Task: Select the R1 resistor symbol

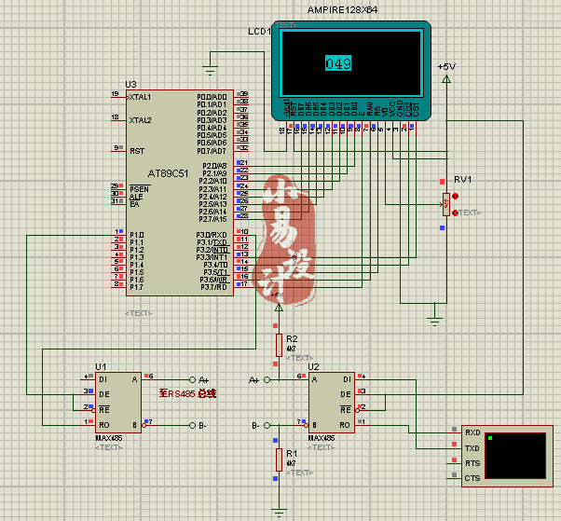Action: (279, 459)
